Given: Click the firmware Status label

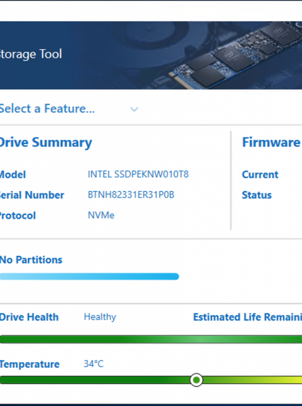Looking at the screenshot, I should 257,195.
